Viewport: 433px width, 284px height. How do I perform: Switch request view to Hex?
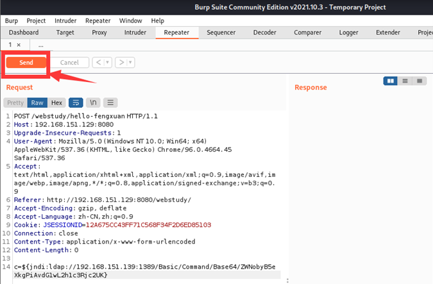point(56,103)
